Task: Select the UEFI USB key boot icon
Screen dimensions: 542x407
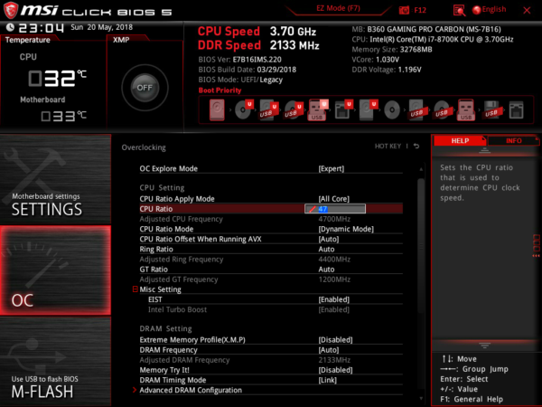Action: (x=318, y=109)
